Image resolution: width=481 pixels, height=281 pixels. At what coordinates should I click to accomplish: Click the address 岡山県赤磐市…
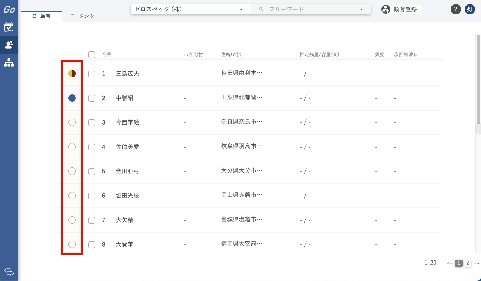[242, 195]
